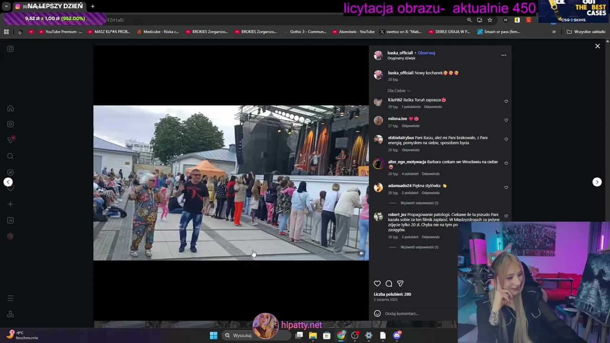Open the dashboard chart icon in sidebar
This screenshot has width=610, height=343.
coord(10,220)
